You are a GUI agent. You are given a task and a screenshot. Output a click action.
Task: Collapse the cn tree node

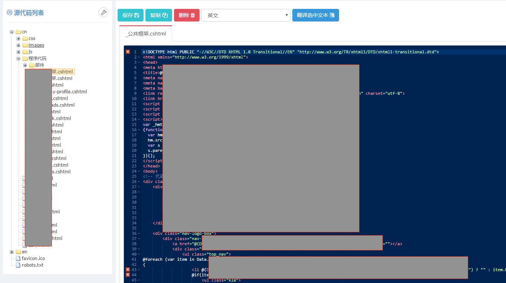tap(11, 32)
